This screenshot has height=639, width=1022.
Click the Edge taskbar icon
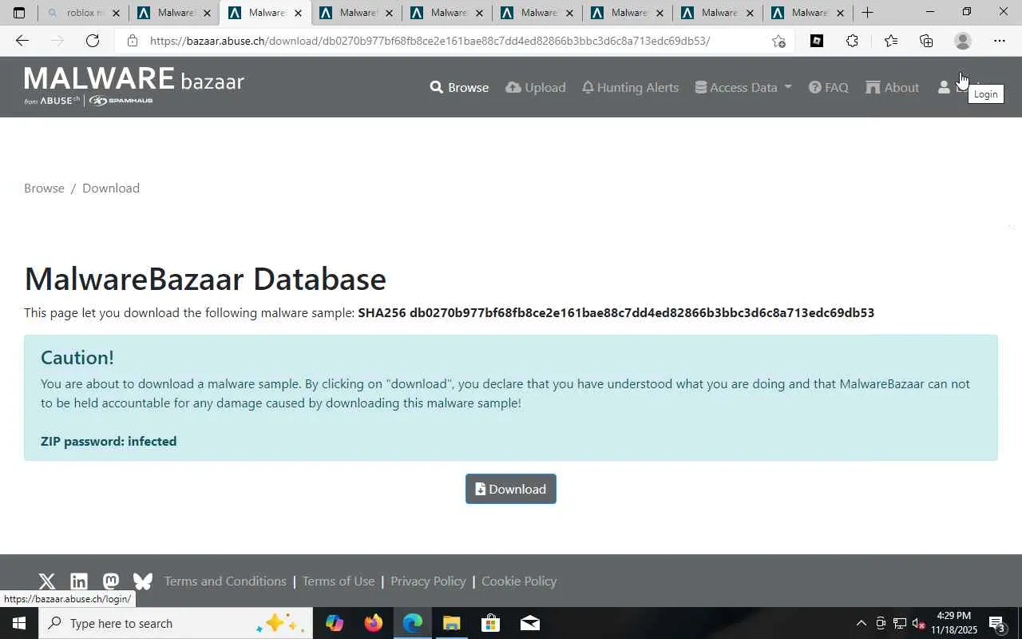pyautogui.click(x=412, y=623)
